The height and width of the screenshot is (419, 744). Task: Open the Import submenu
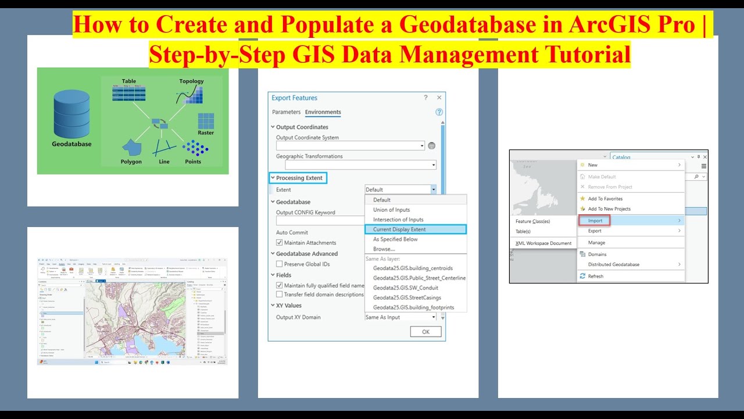[631, 221]
